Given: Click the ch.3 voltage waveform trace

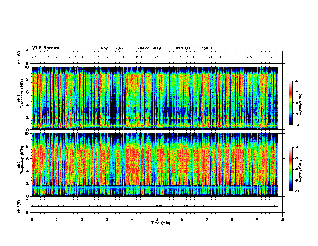Looking at the screenshot, I should point(155,206).
